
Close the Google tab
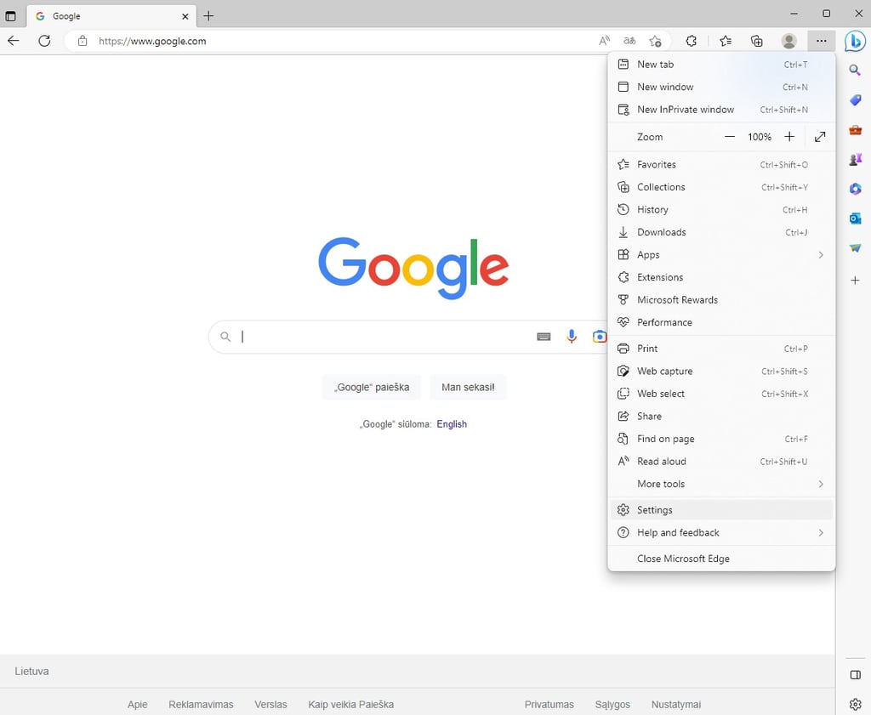(185, 16)
